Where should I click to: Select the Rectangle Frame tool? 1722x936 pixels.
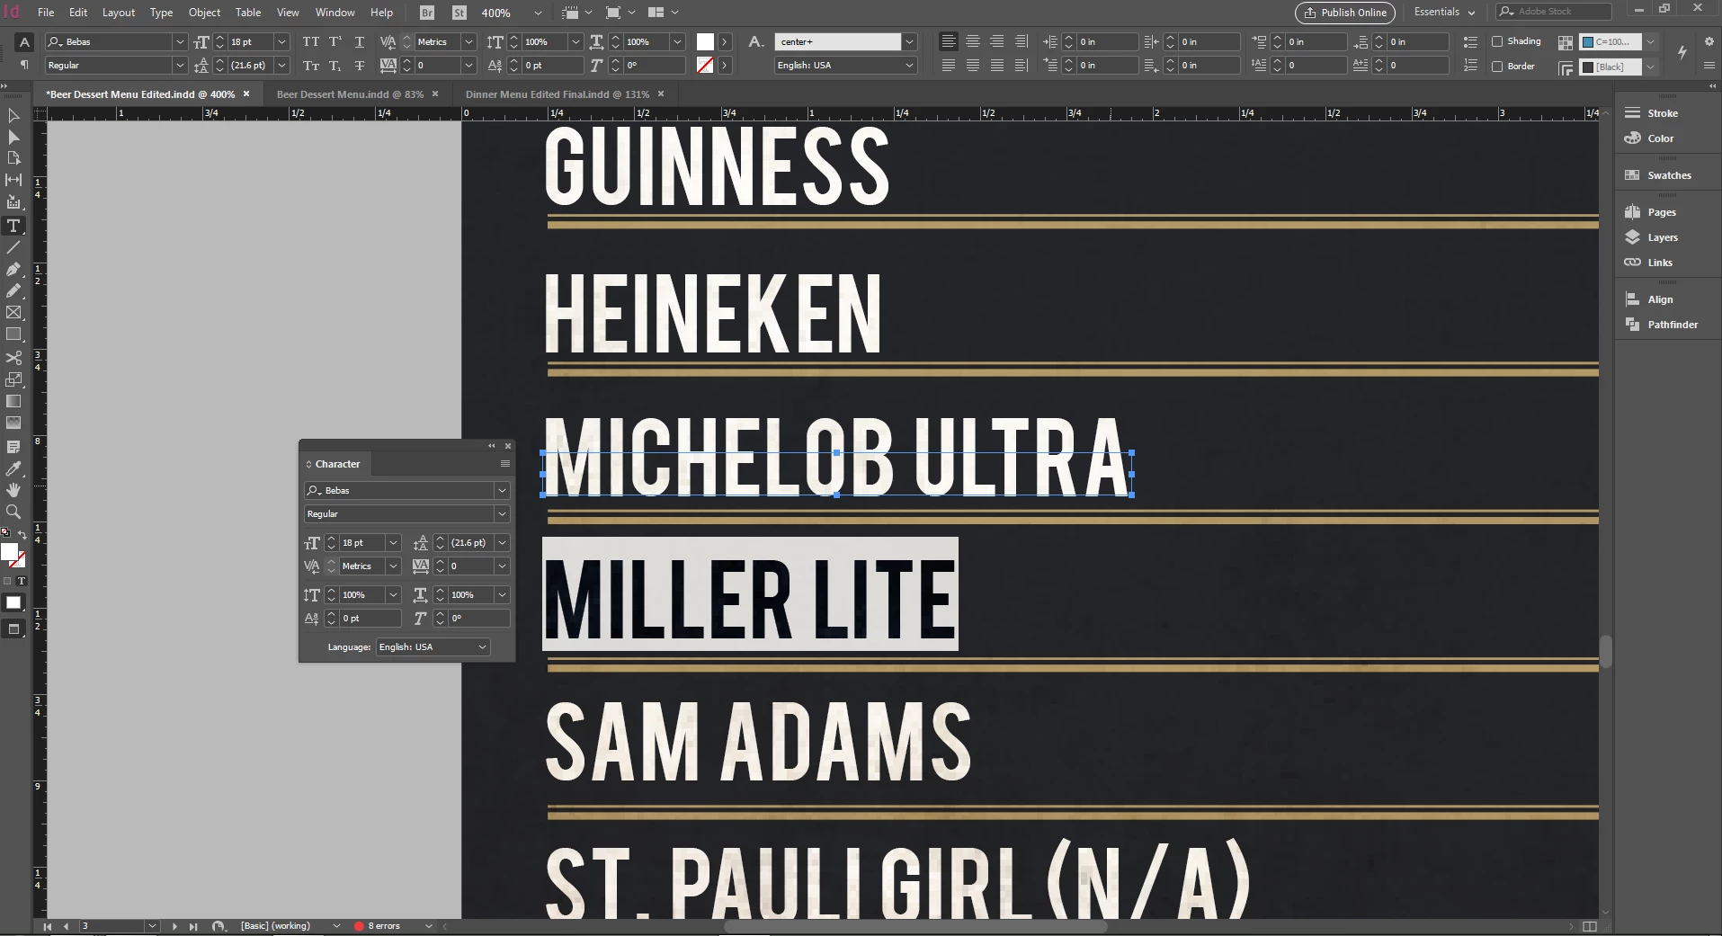click(13, 313)
